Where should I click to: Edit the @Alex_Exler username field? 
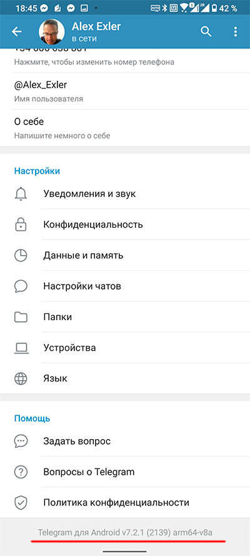[x=125, y=91]
